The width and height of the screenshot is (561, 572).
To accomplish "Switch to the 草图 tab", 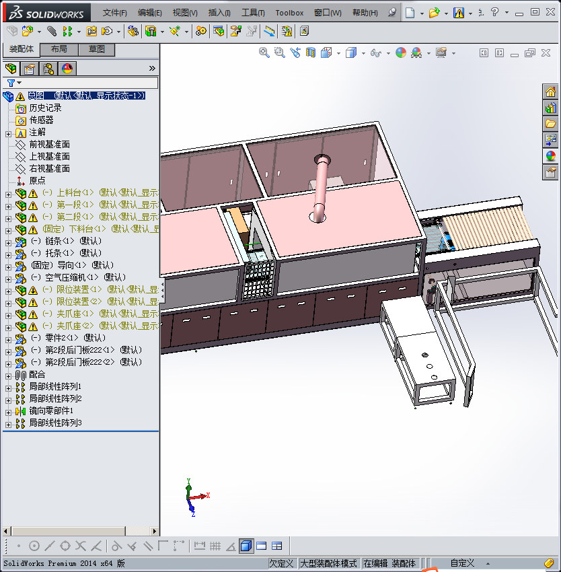I will [97, 49].
